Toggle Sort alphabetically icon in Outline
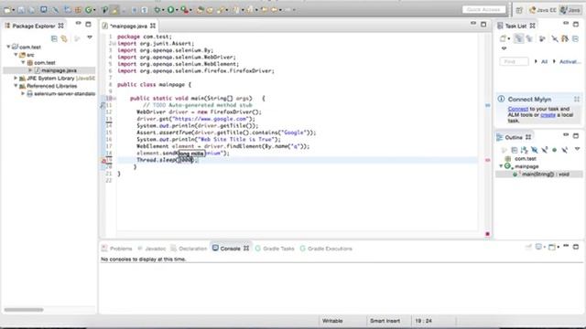Screen dimensions: 586x329 tap(525, 150)
